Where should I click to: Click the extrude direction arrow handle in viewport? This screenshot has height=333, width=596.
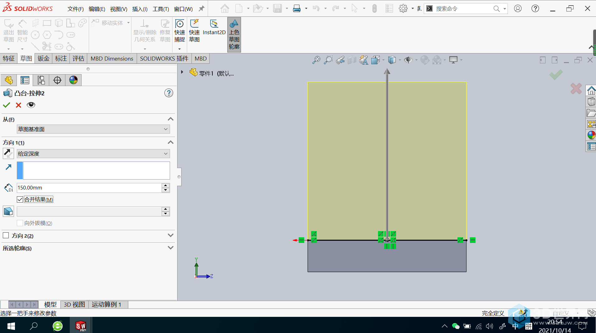click(387, 72)
